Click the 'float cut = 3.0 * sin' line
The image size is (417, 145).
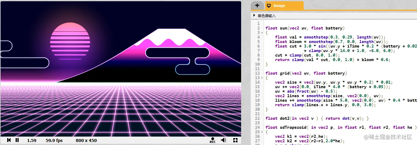point(346,46)
